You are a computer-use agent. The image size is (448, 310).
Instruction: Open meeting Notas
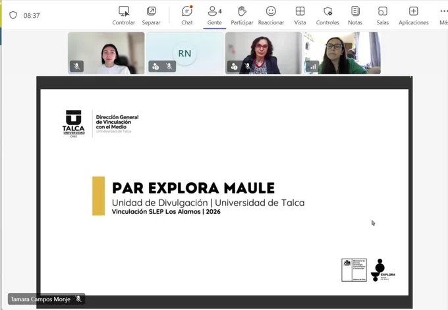355,16
